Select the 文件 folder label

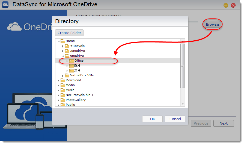tap(77, 70)
